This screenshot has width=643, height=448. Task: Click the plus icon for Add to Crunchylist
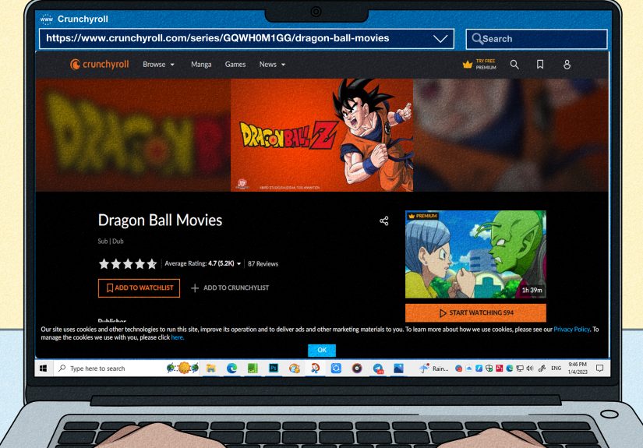pos(195,288)
